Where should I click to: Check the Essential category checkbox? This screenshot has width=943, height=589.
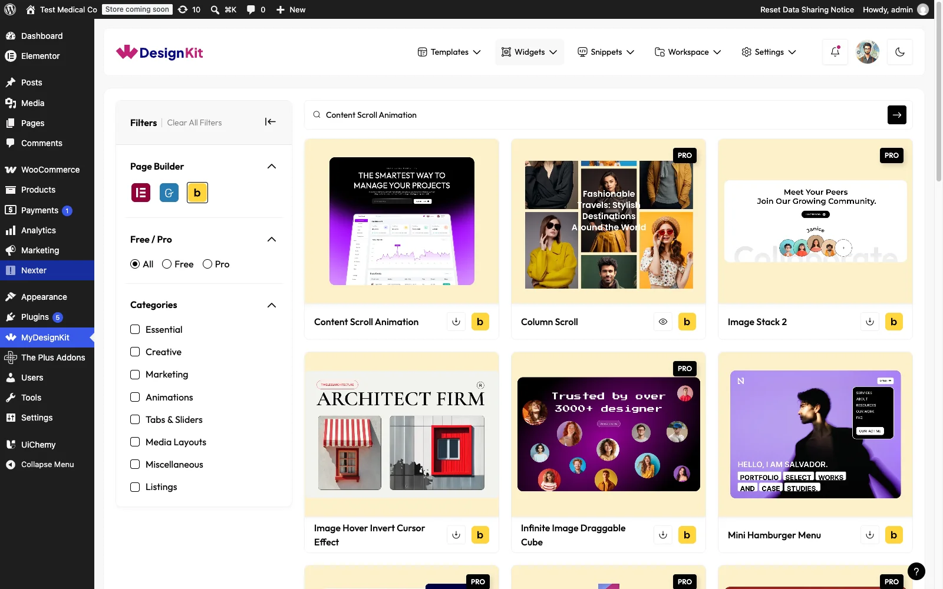click(135, 329)
